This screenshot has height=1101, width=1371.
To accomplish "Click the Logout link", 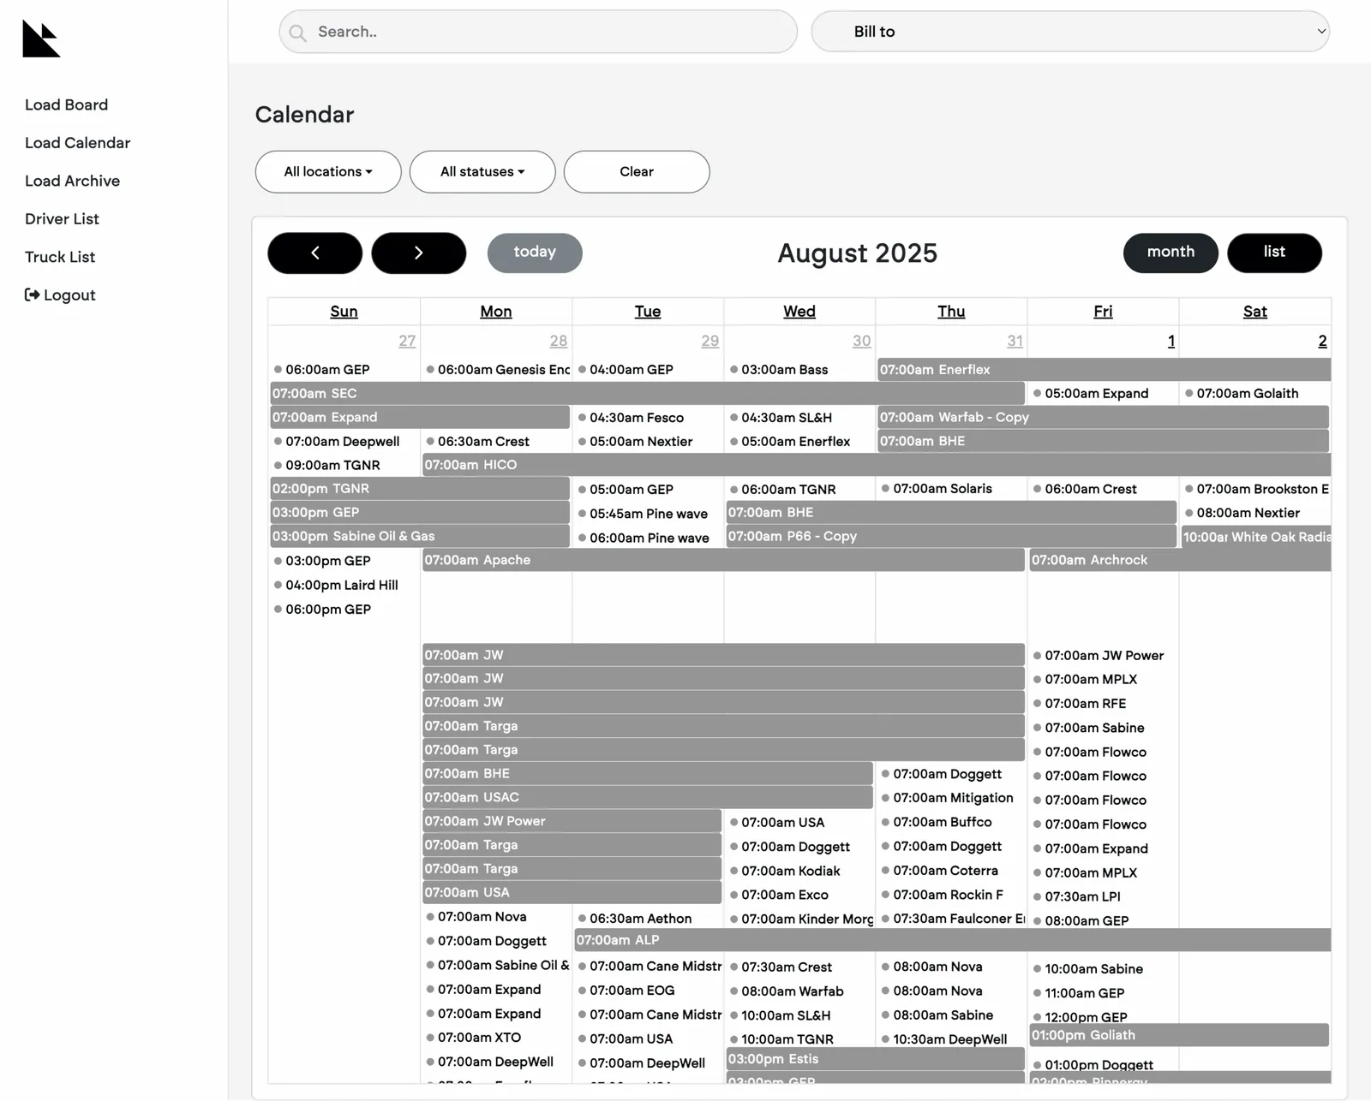I will [60, 295].
